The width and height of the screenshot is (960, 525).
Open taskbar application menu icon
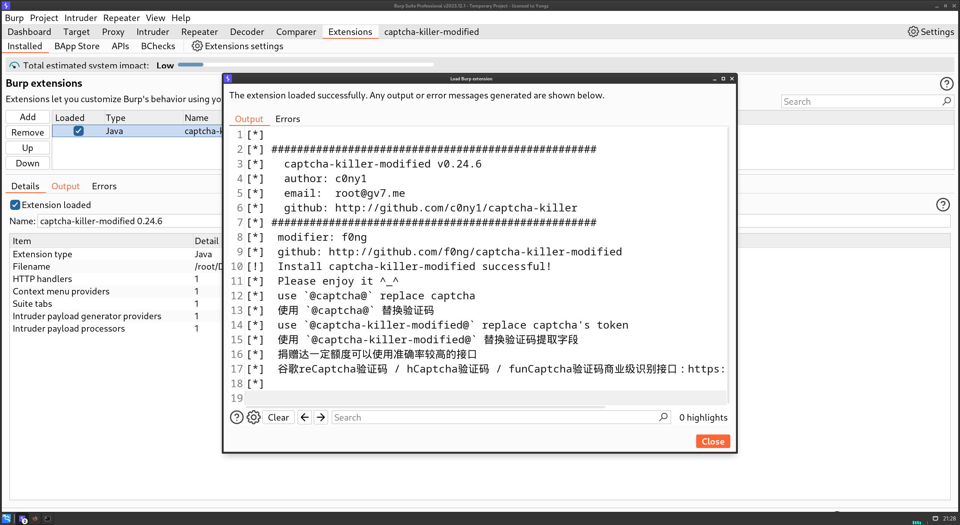pyautogui.click(x=6, y=519)
